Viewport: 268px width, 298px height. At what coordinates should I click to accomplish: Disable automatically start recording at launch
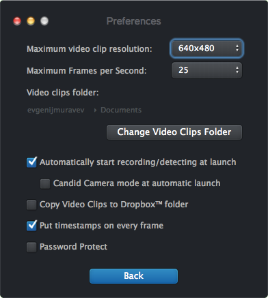(x=31, y=162)
